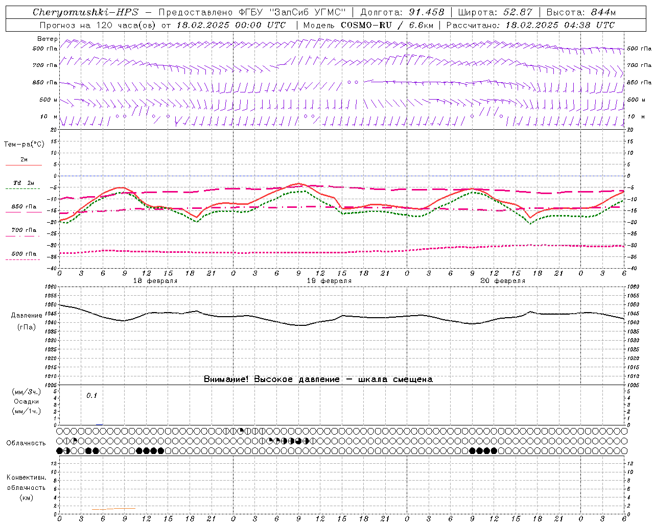
Task: Click the 18 февраля date label
Action: 155,281
